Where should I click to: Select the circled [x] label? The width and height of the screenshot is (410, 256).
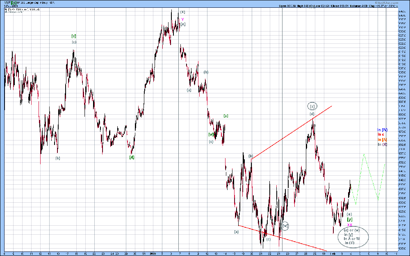point(312,106)
